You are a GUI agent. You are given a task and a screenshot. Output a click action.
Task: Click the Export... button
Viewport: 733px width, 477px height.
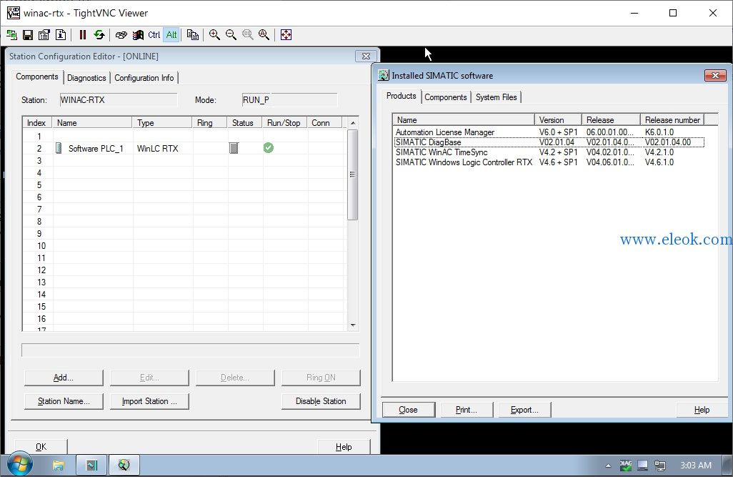tap(524, 410)
